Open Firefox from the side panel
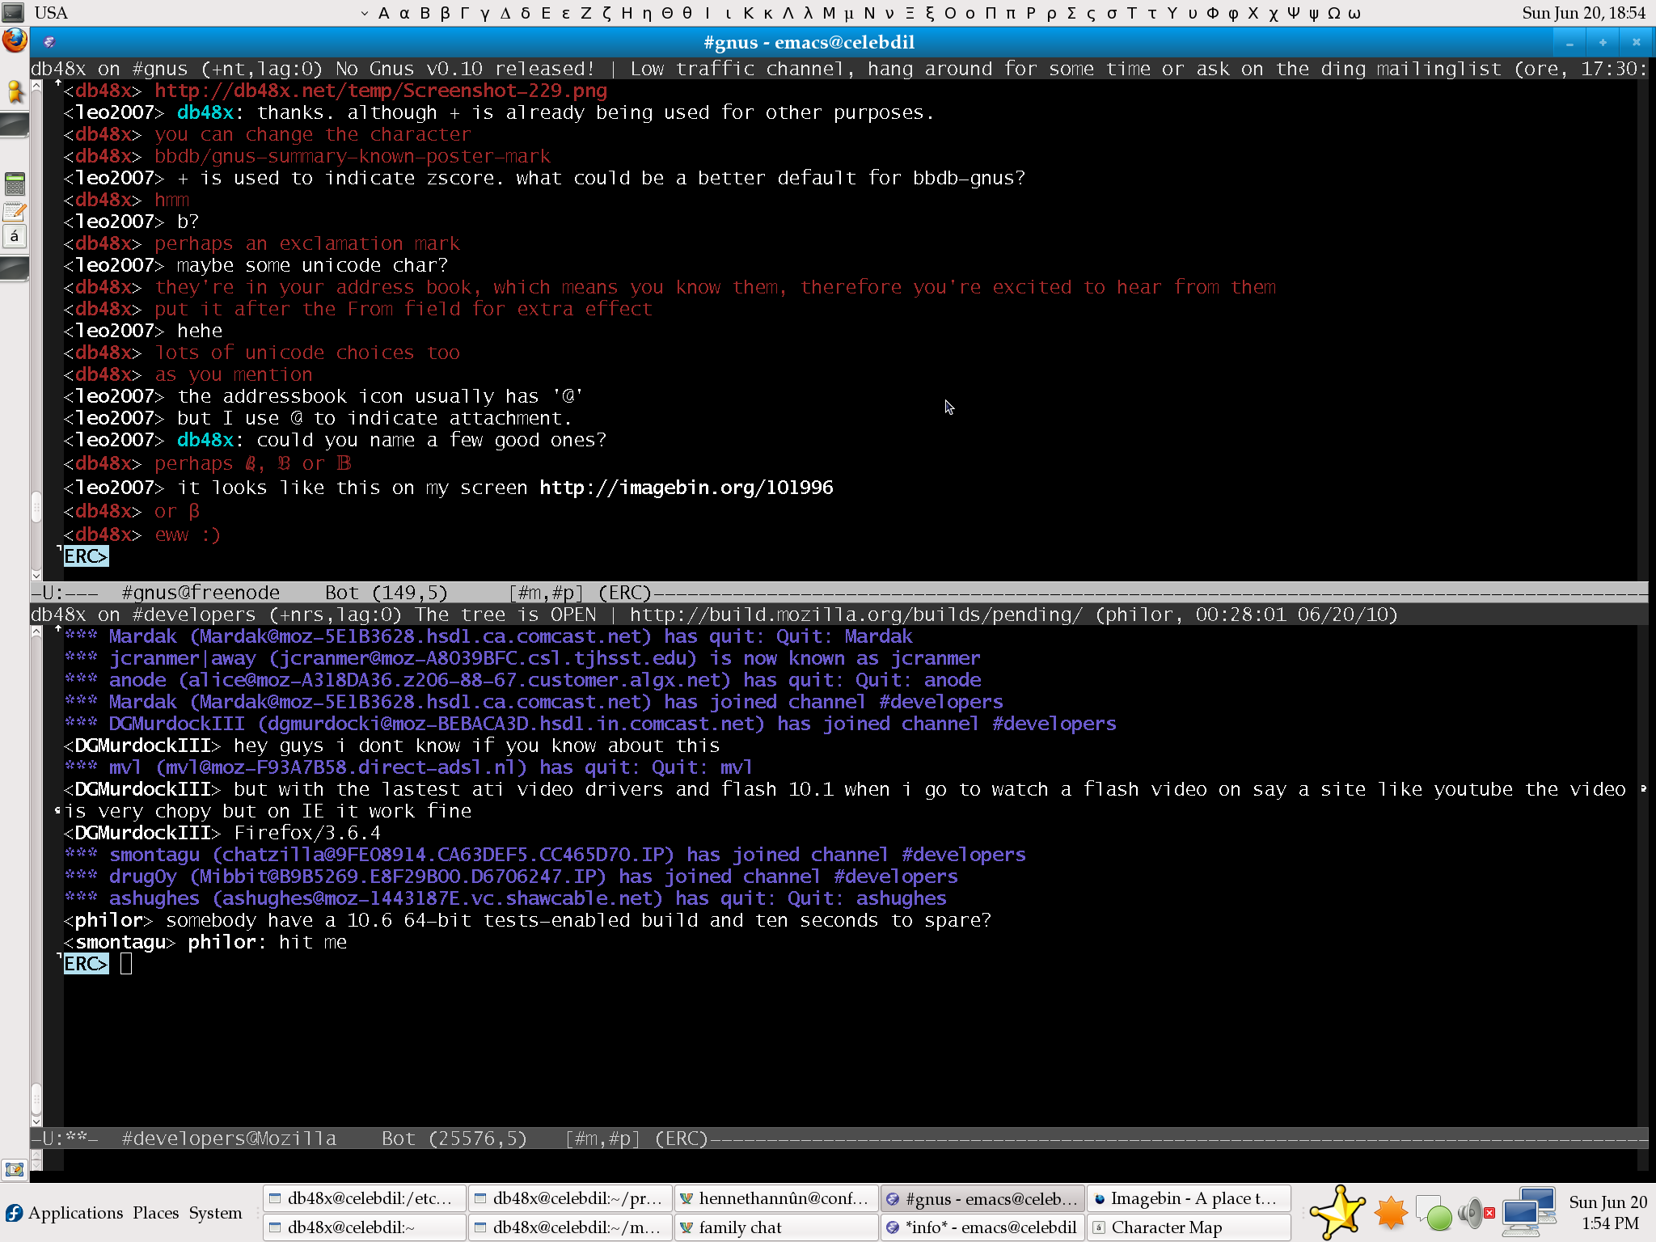Screen dimensions: 1656x1242 coord(15,40)
